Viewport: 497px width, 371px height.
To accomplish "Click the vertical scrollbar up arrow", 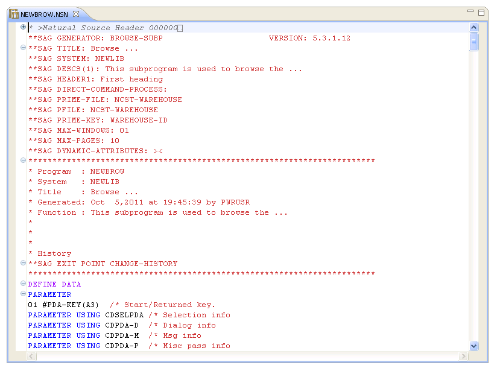I will [473, 27].
